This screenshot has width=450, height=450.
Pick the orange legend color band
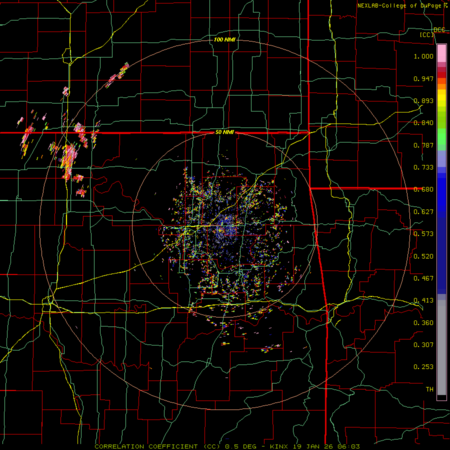(441, 86)
